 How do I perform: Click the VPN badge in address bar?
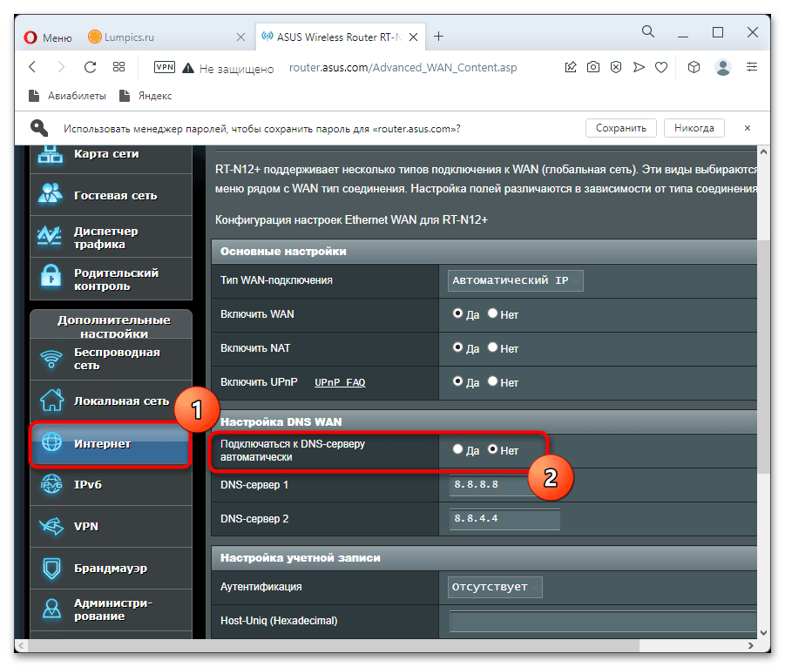coord(165,67)
